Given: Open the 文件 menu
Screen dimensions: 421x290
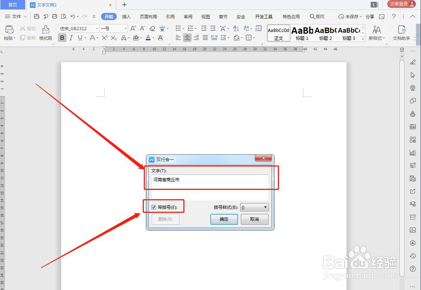Looking at the screenshot, I should 16,17.
